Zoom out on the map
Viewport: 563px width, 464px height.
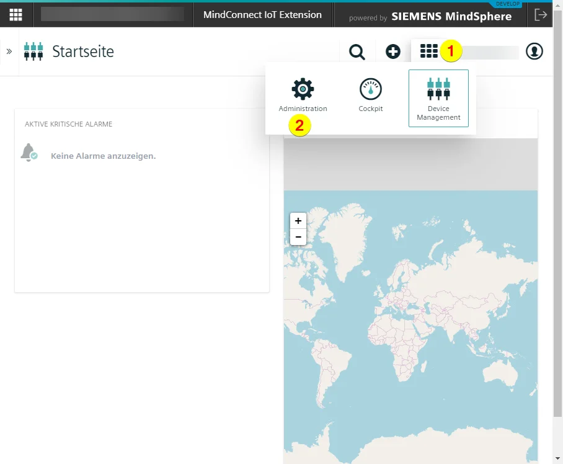click(x=298, y=237)
